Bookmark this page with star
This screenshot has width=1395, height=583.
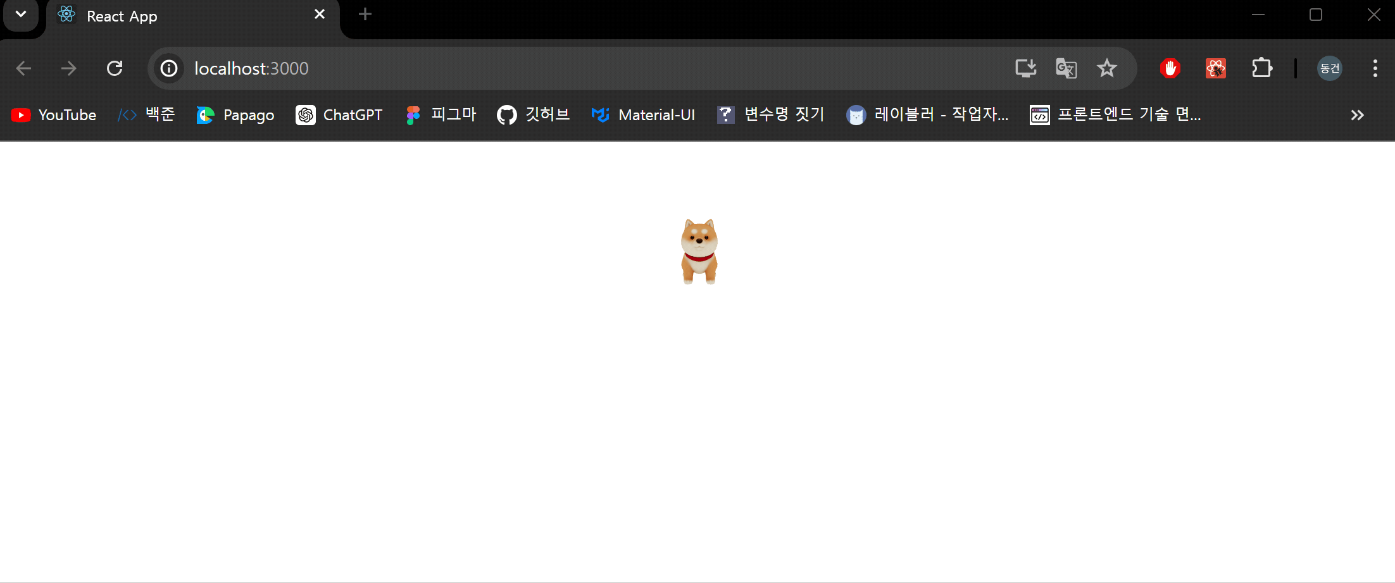(x=1107, y=68)
